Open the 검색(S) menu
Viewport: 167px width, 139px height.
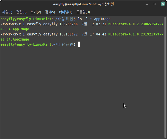[x=50, y=12]
